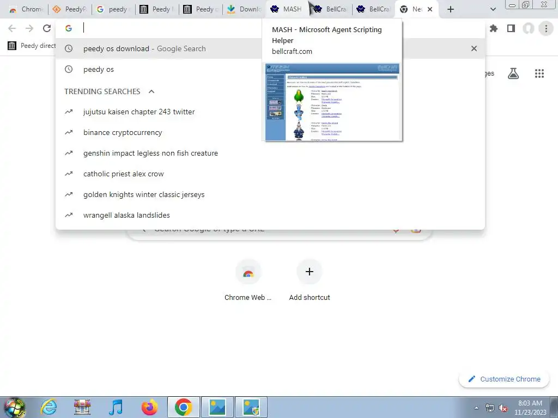The image size is (558, 418).
Task: Open the clock showing 8:03 AM
Action: tap(530, 408)
